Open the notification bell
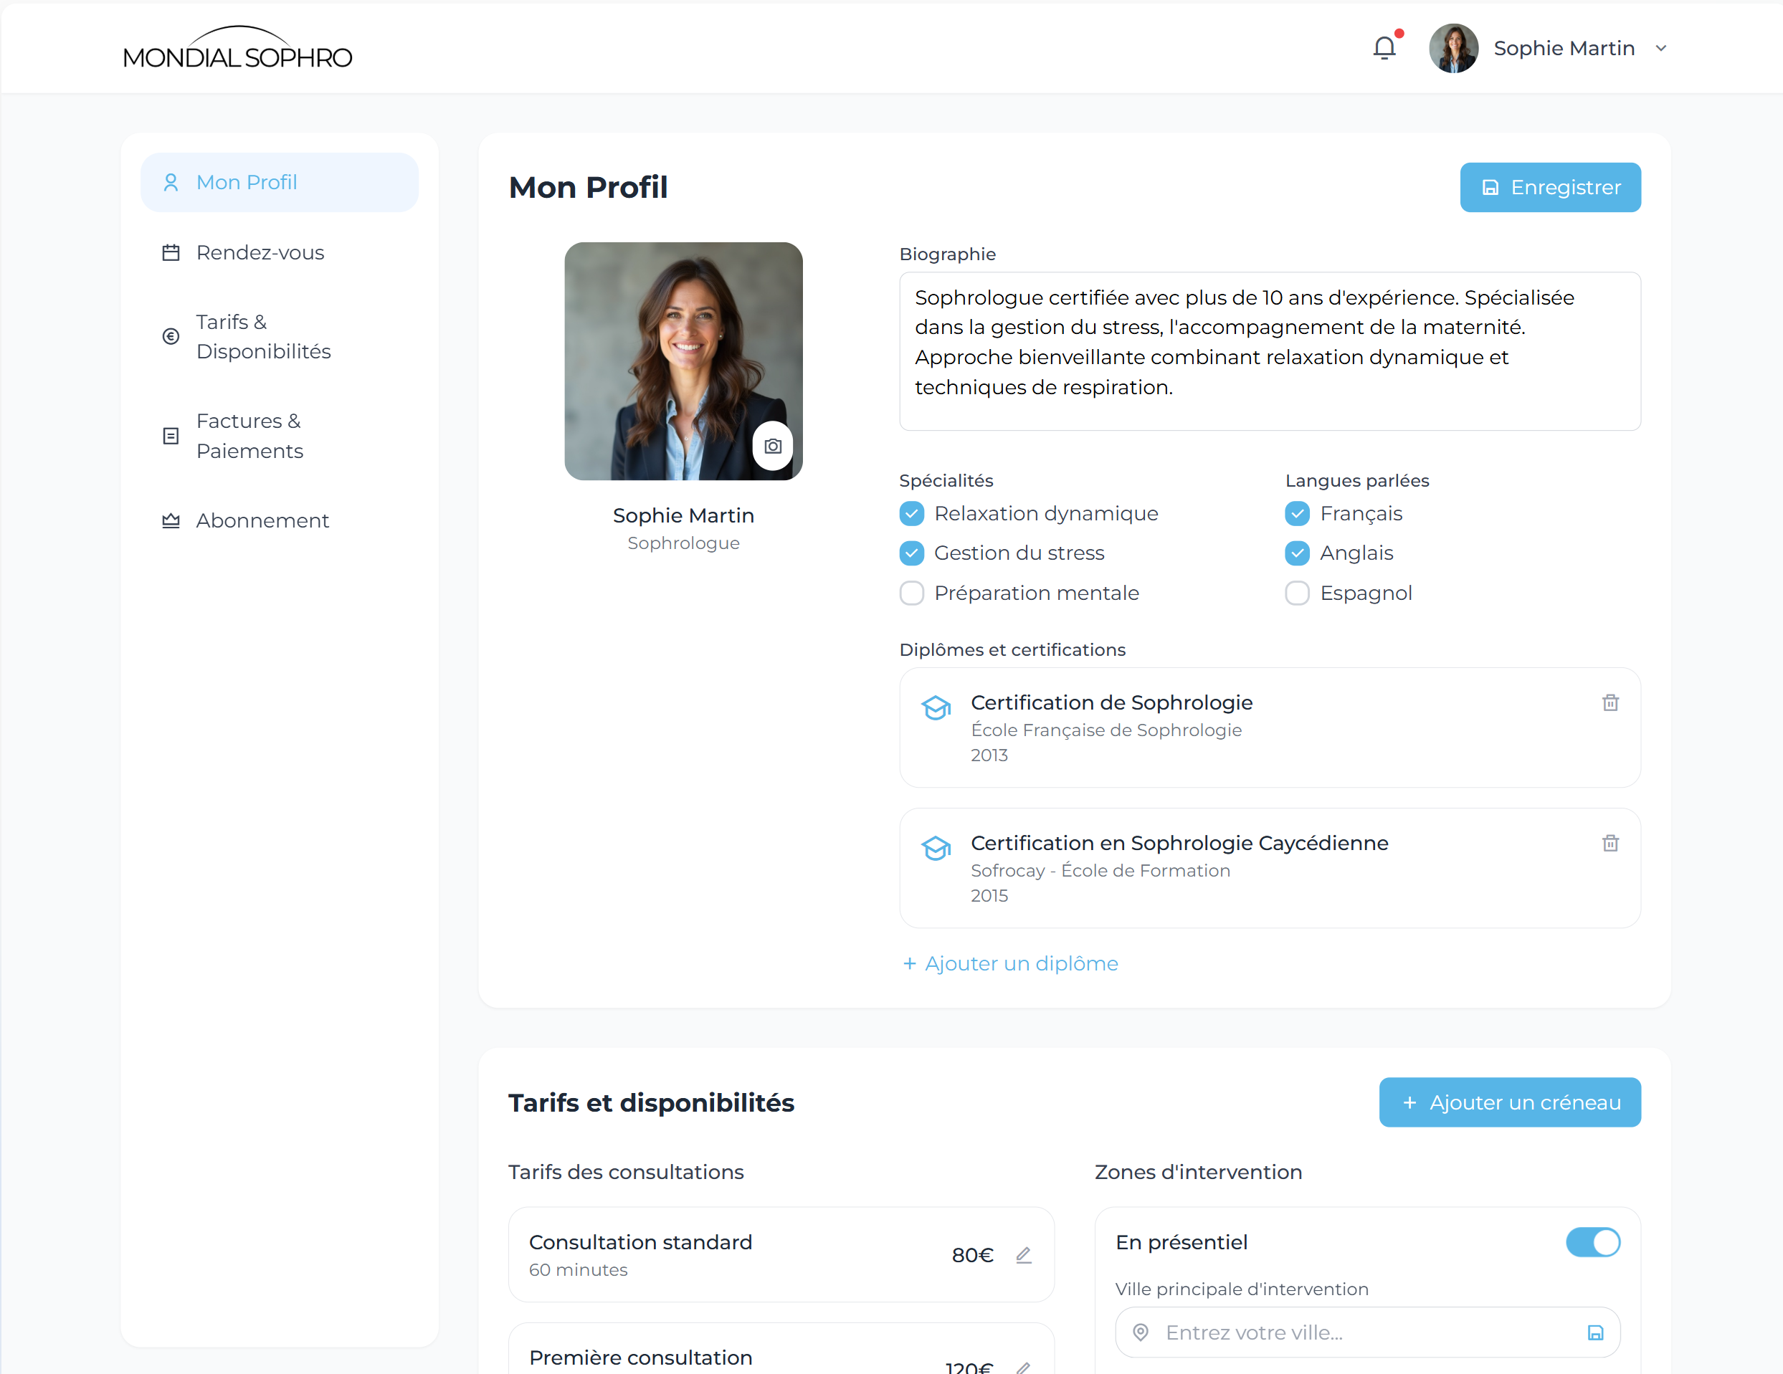1783x1374 pixels. coord(1384,47)
